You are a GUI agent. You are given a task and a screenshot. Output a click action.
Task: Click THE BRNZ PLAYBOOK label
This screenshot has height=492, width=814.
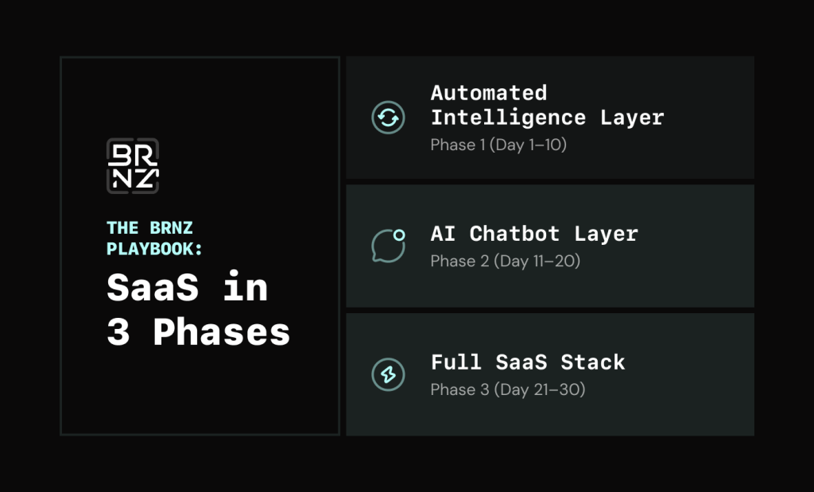(x=154, y=238)
